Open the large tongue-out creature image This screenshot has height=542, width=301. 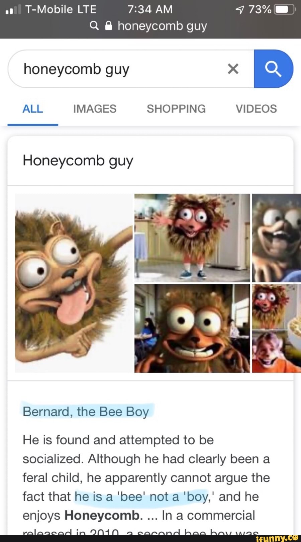[x=74, y=283]
